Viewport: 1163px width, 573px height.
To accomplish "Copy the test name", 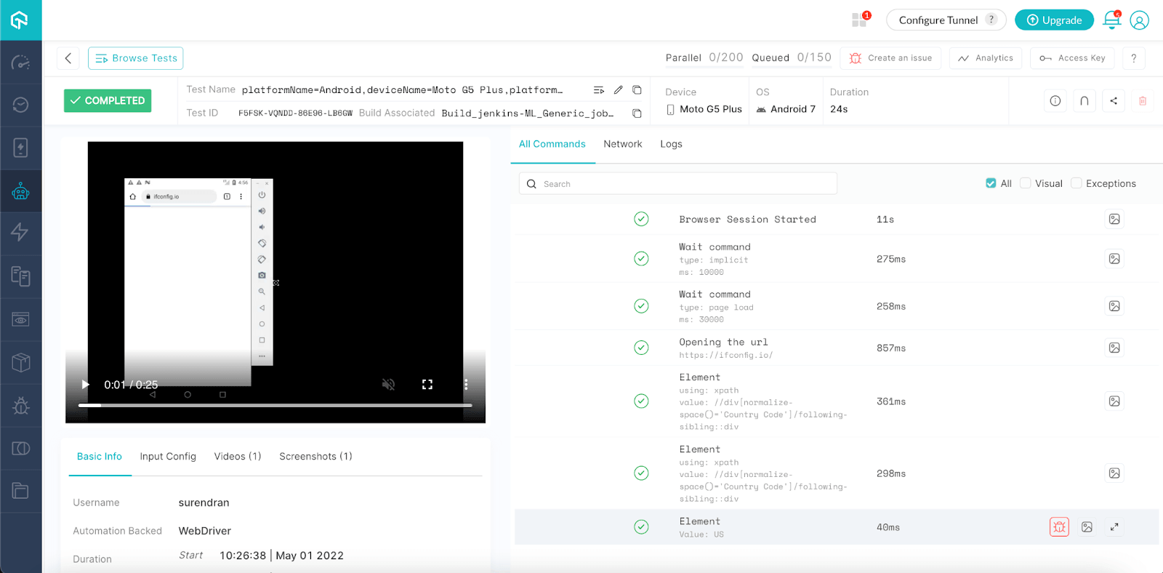I will (x=637, y=89).
